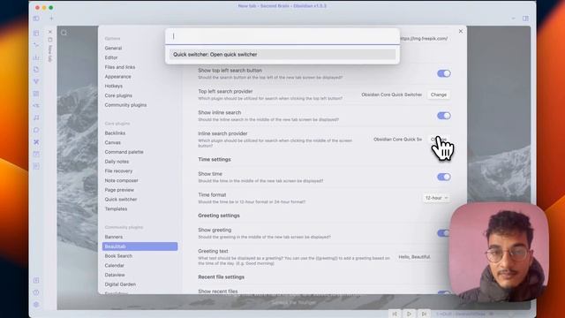The image size is (565, 318).
Task: Open the settings gear in the ribbon bottom
Action: 36,304
